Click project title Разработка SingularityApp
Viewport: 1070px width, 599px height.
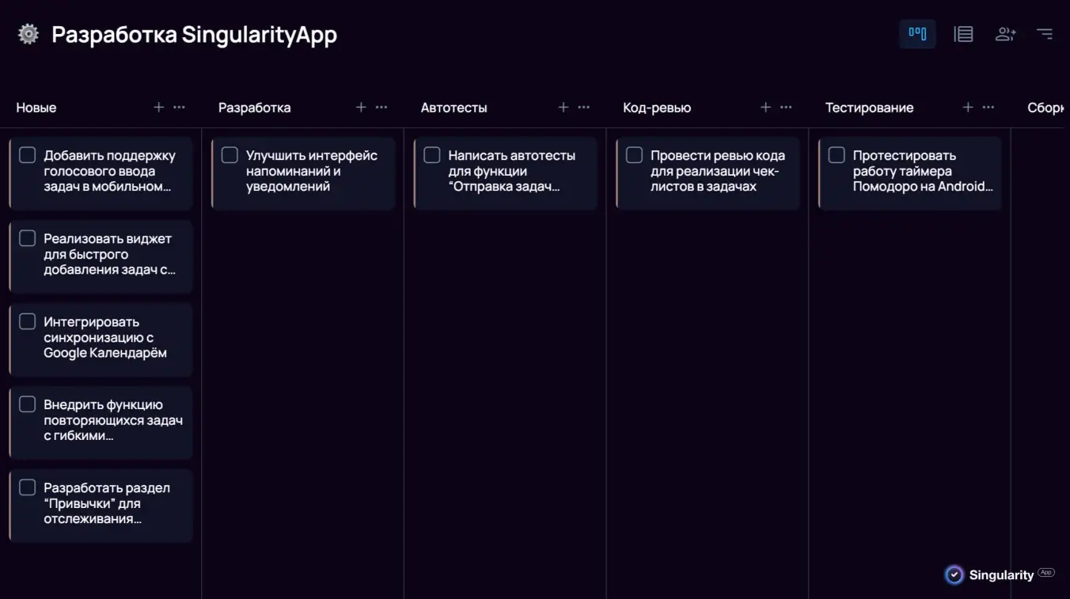[194, 35]
